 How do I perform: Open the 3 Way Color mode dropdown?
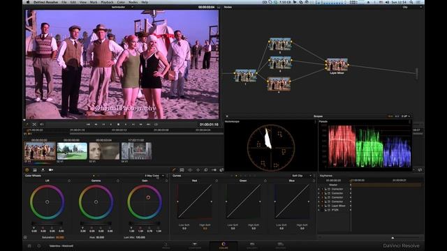click(x=154, y=176)
